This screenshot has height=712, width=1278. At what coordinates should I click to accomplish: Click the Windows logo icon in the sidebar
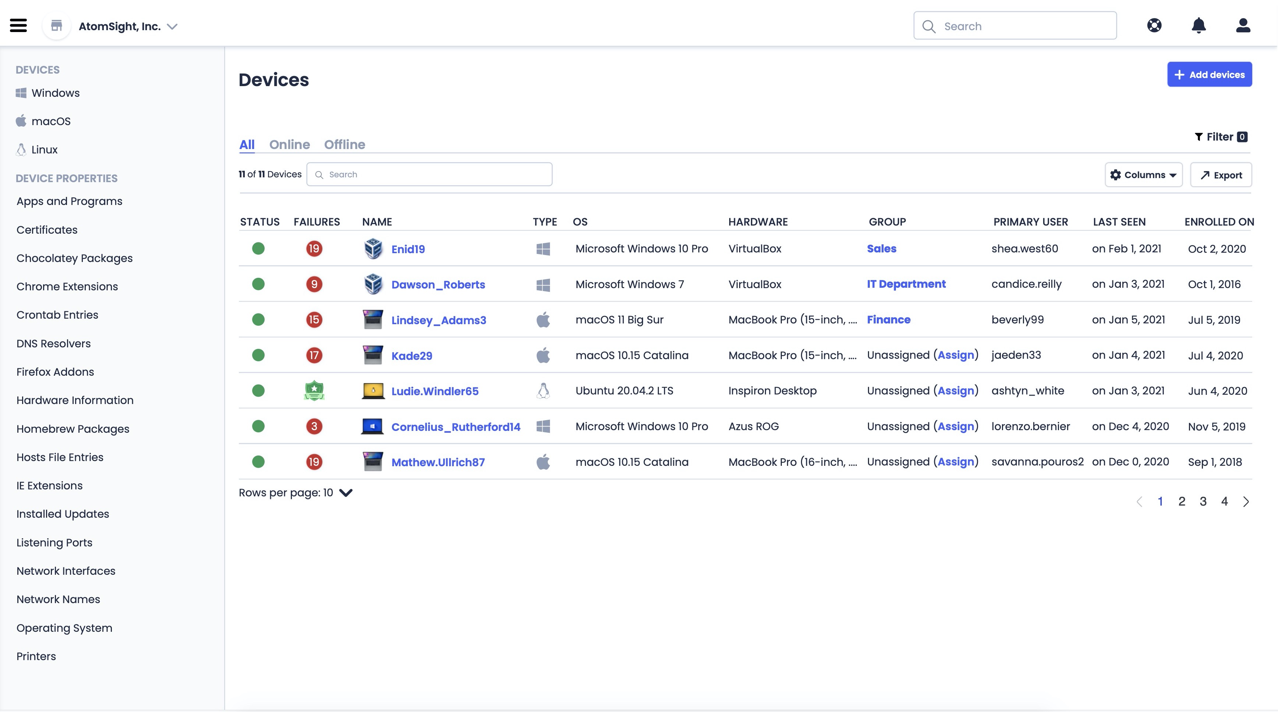pyautogui.click(x=21, y=93)
